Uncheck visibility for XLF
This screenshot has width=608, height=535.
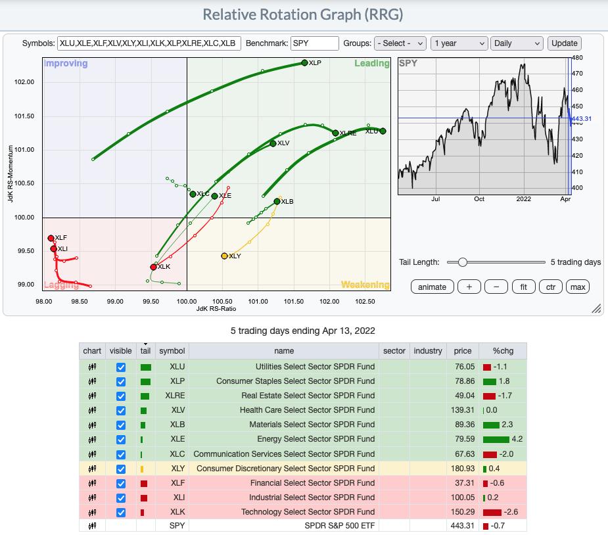coord(121,484)
